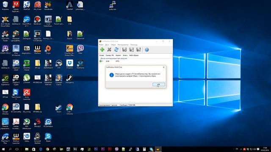Open Task View on the taskbar
This screenshot has width=271, height=152.
(17, 149)
